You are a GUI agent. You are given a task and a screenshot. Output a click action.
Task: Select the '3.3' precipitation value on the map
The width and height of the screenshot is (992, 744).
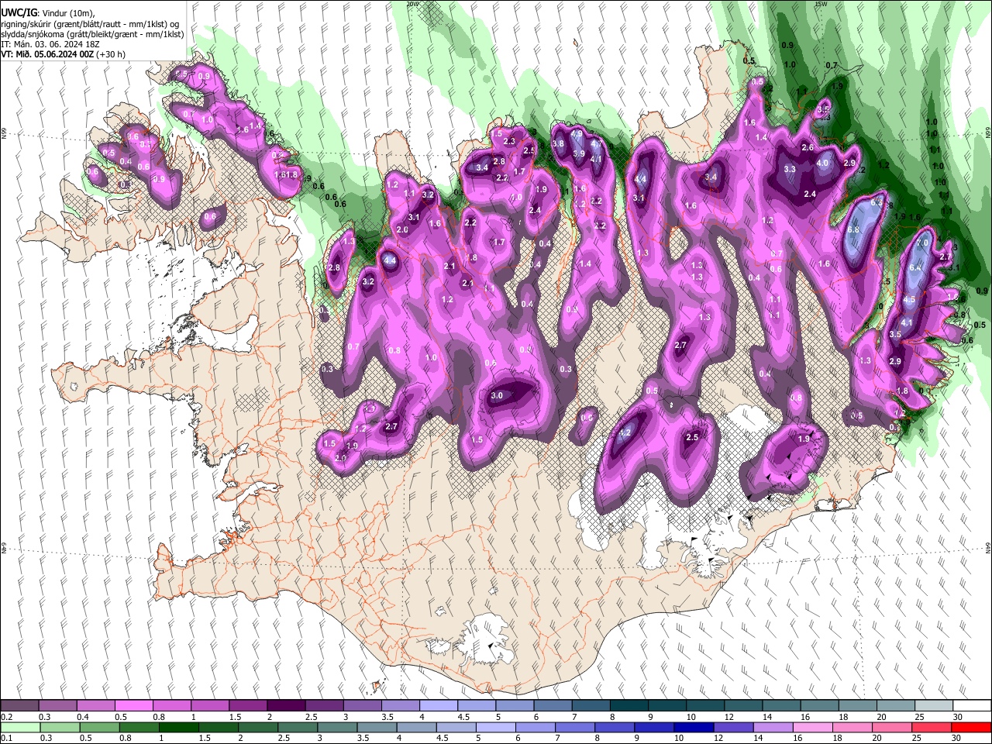tap(790, 169)
